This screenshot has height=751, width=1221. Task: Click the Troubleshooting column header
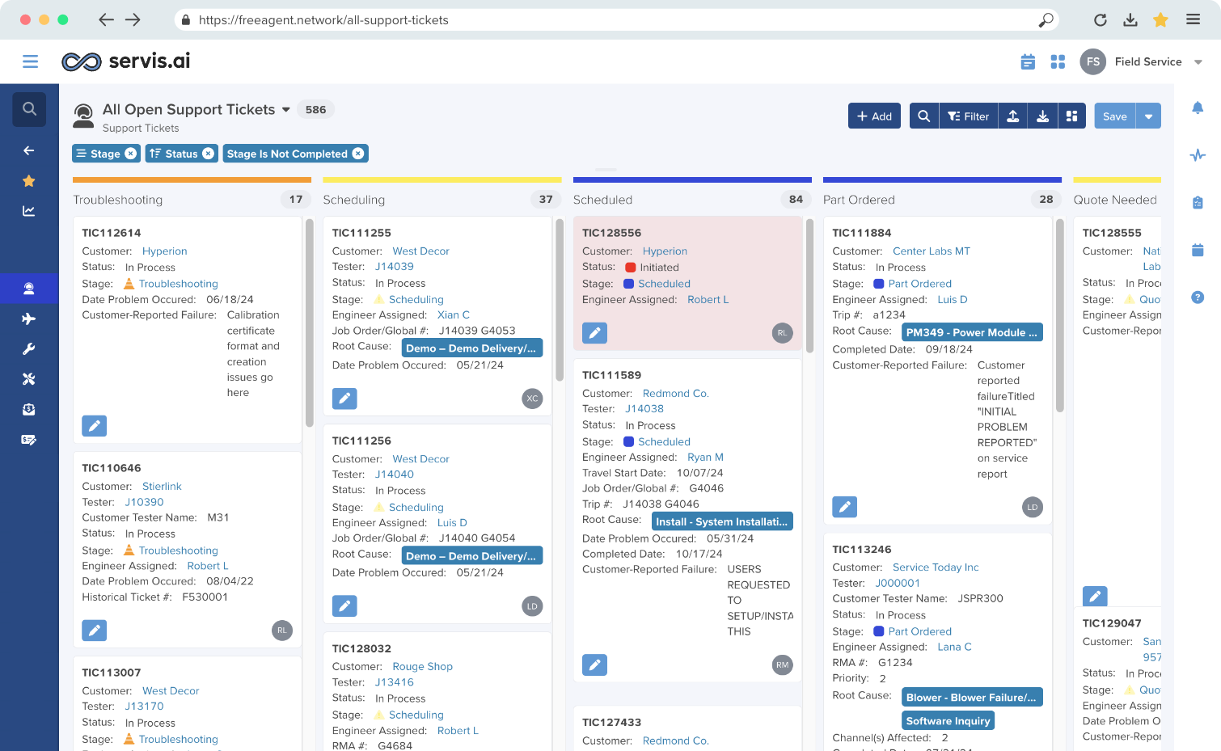[x=118, y=200]
